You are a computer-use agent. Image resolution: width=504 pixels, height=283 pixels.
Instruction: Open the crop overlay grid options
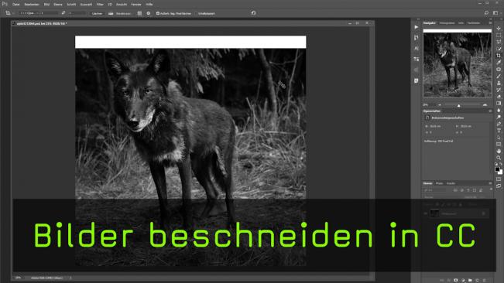point(139,13)
